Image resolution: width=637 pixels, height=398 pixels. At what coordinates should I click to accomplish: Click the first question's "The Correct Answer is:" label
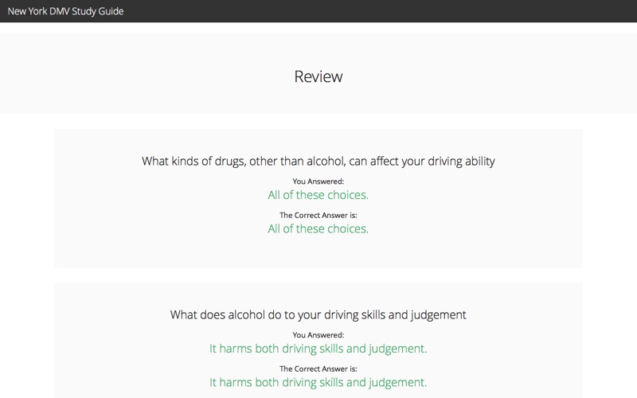[x=318, y=215]
